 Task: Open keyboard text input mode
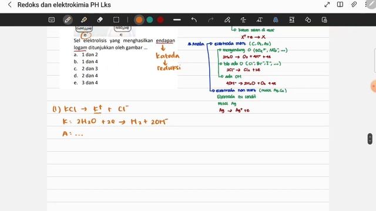[52, 20]
